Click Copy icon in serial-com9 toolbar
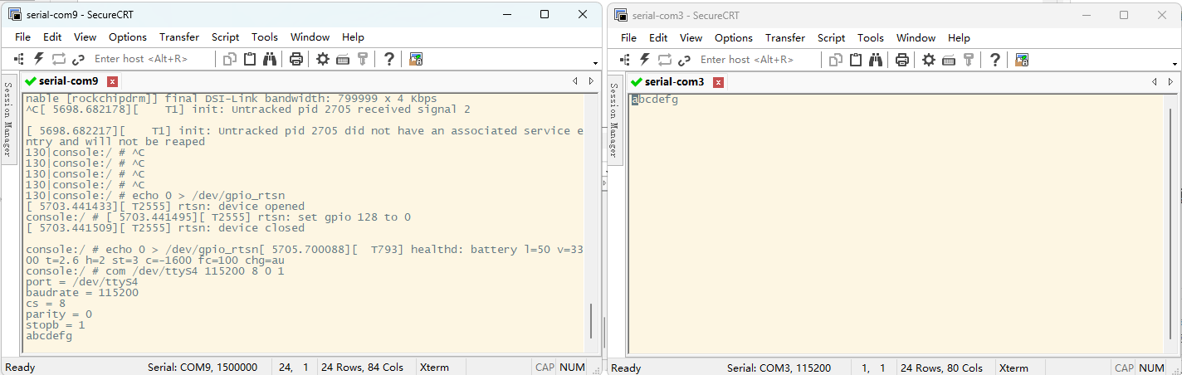The width and height of the screenshot is (1182, 375). [231, 59]
